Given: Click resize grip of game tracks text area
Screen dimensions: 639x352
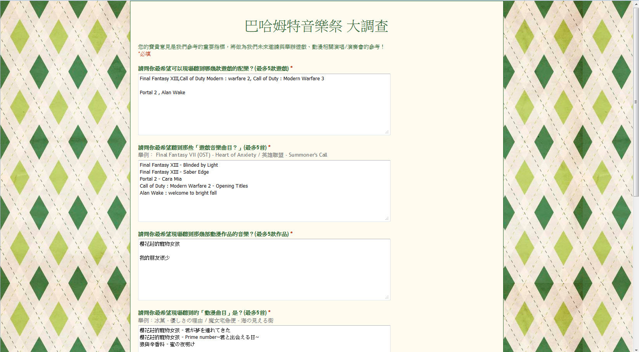Looking at the screenshot, I should pyautogui.click(x=387, y=218).
